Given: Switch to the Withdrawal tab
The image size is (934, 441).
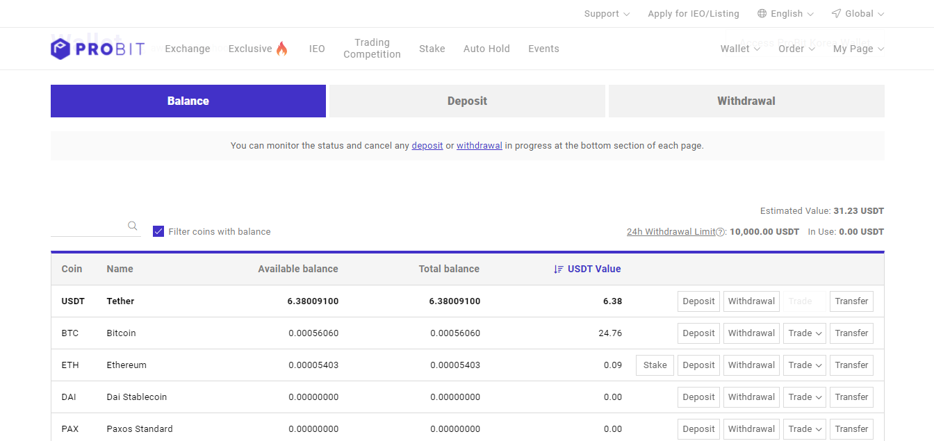Looking at the screenshot, I should (746, 101).
